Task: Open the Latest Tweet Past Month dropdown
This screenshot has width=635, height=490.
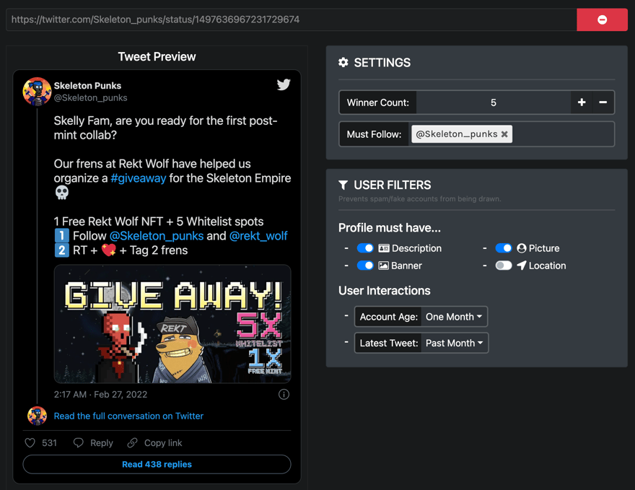Action: pyautogui.click(x=455, y=343)
